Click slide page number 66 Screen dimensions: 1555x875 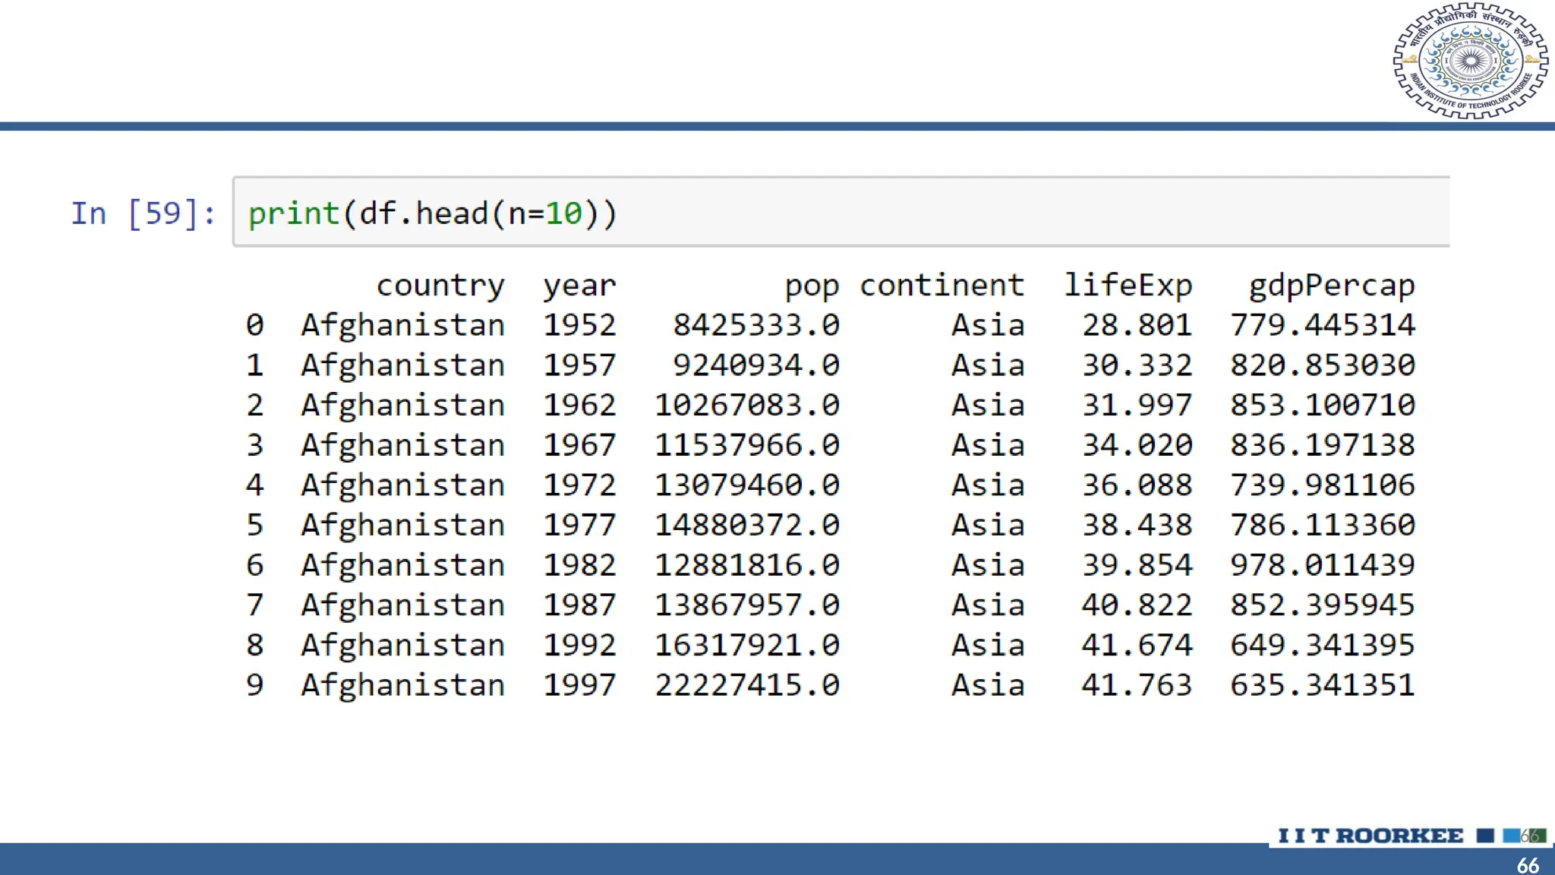(1528, 864)
